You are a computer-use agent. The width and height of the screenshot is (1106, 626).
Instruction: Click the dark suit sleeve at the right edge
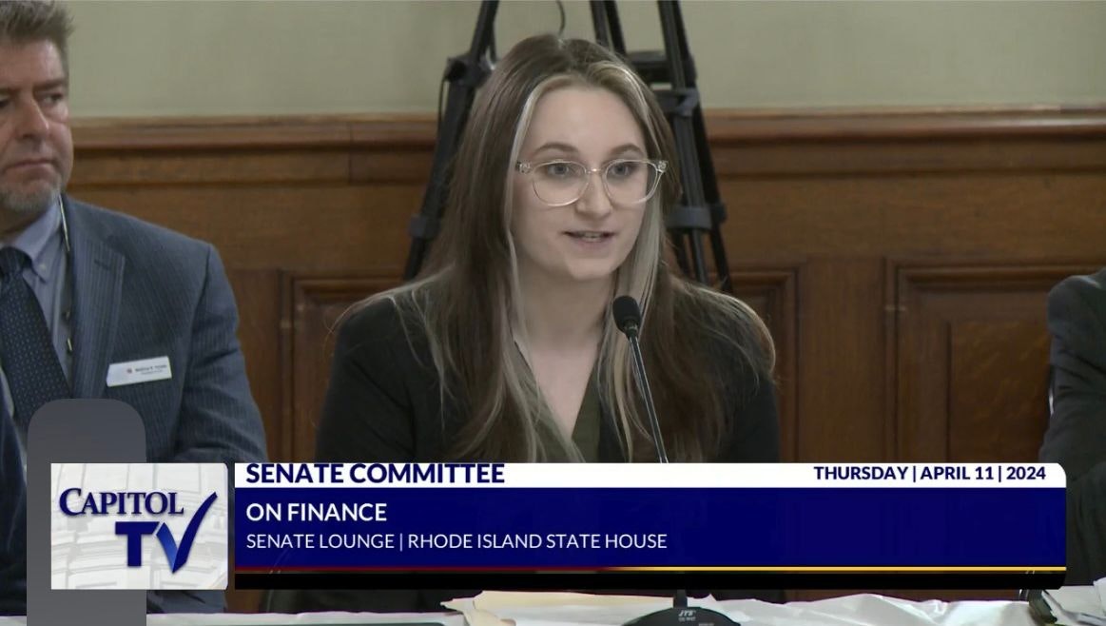[x=1079, y=381]
